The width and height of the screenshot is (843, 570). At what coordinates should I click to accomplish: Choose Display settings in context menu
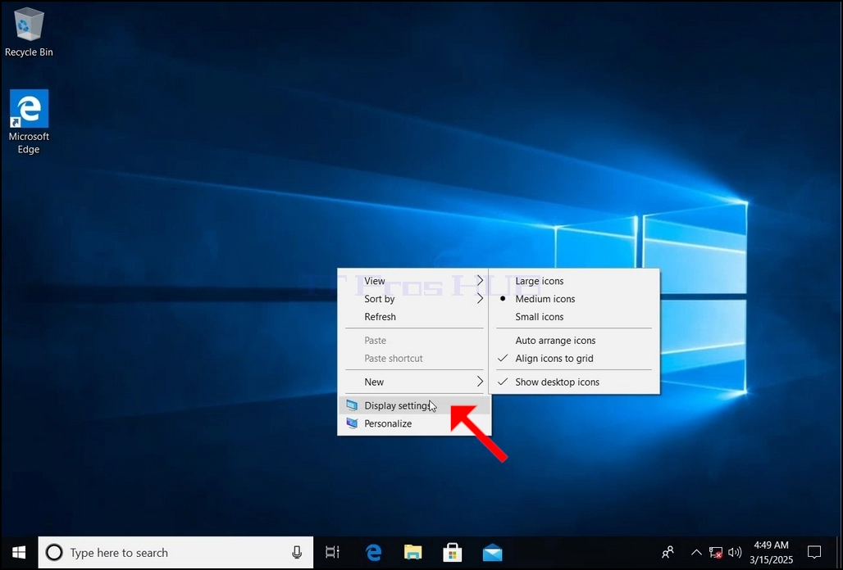click(414, 405)
